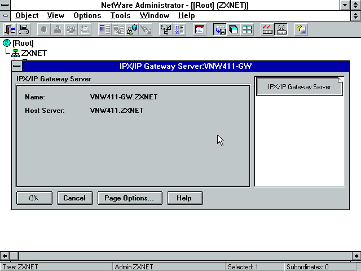Click the grayed two-people Create Group icon
Viewport: 361px width, 271px height.
pyautogui.click(x=71, y=29)
